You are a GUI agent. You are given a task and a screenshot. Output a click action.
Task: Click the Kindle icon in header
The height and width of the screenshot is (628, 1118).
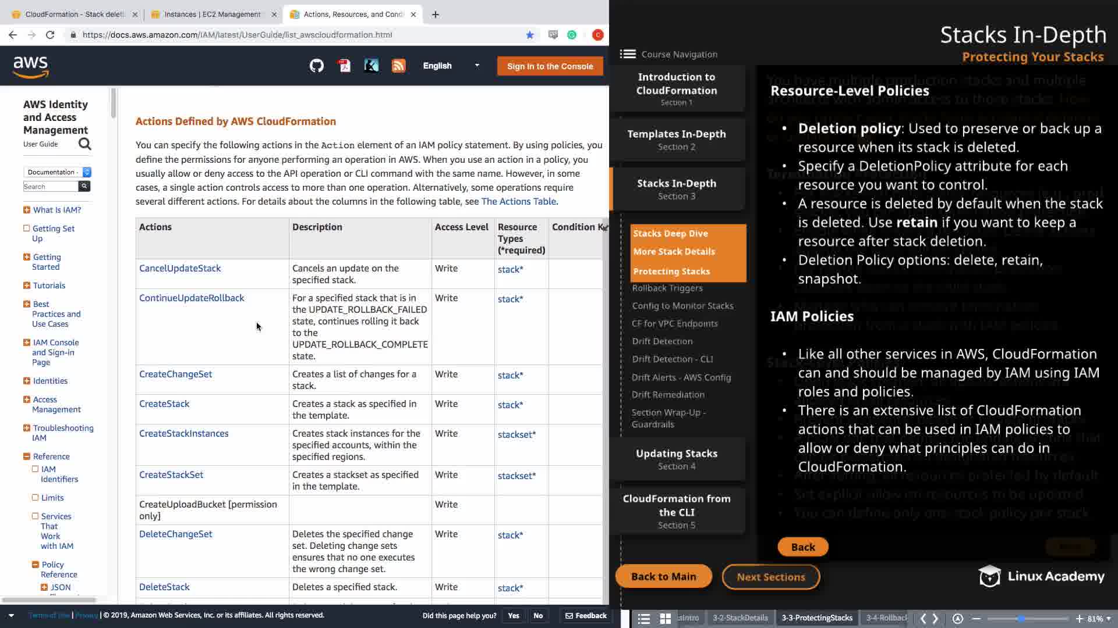tap(371, 66)
